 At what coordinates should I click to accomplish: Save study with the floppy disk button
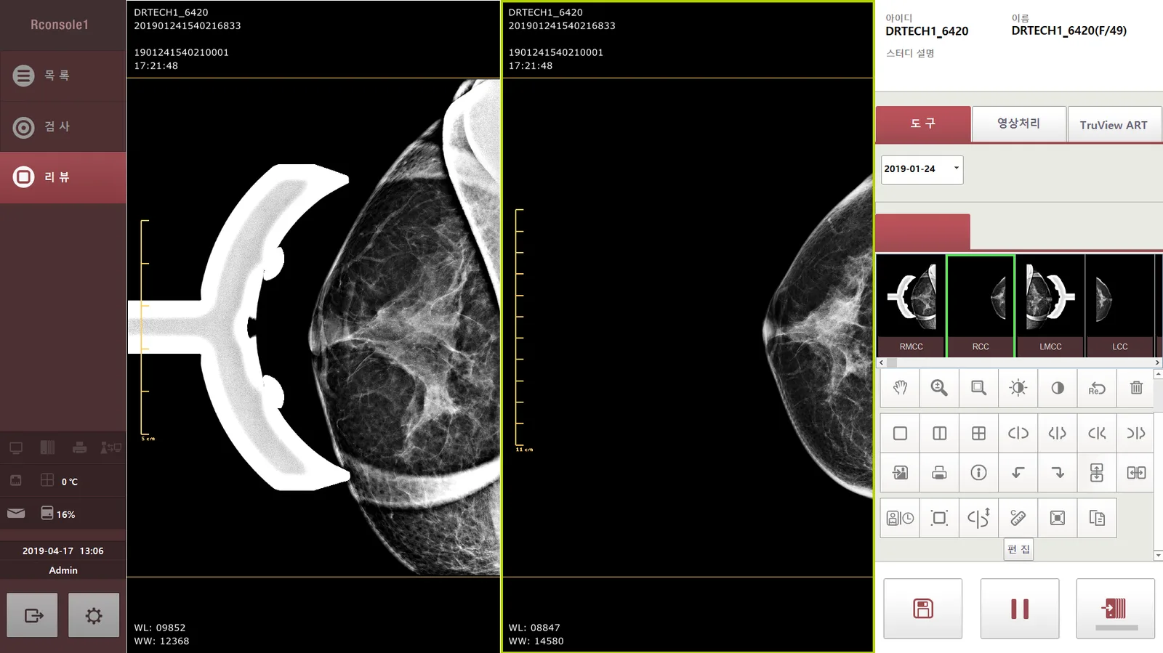point(923,609)
